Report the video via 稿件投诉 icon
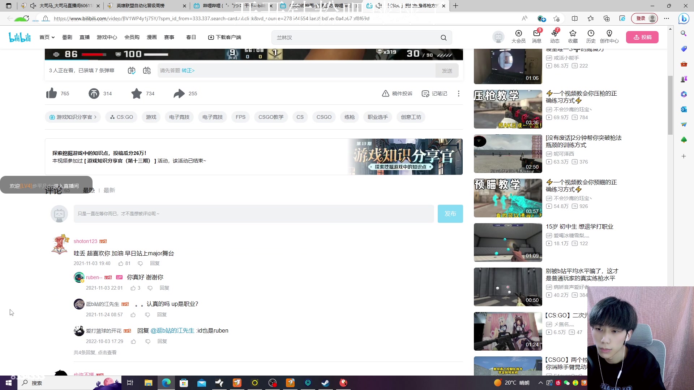694x390 pixels. coord(397,94)
